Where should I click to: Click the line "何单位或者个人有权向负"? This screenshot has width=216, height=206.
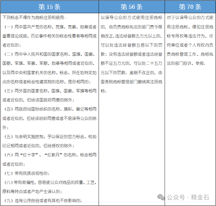point(190,45)
